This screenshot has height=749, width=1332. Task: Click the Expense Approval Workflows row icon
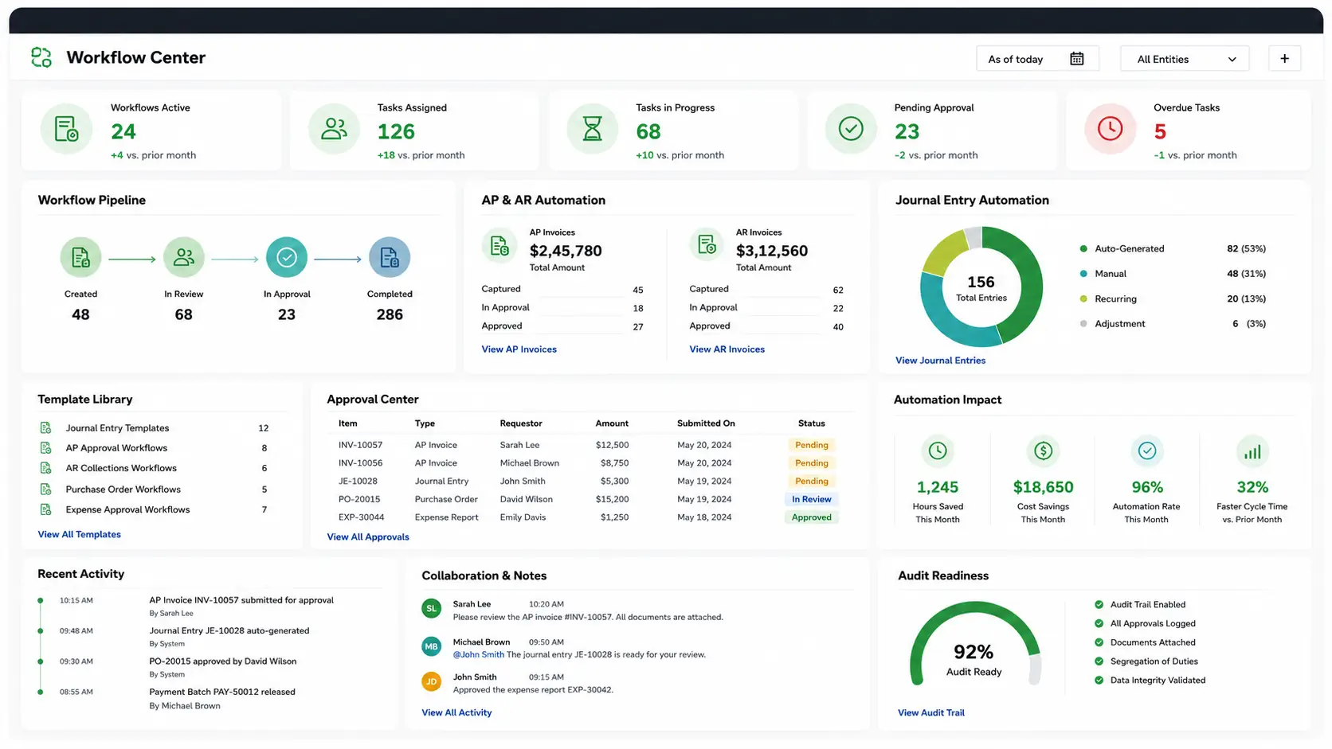[45, 509]
